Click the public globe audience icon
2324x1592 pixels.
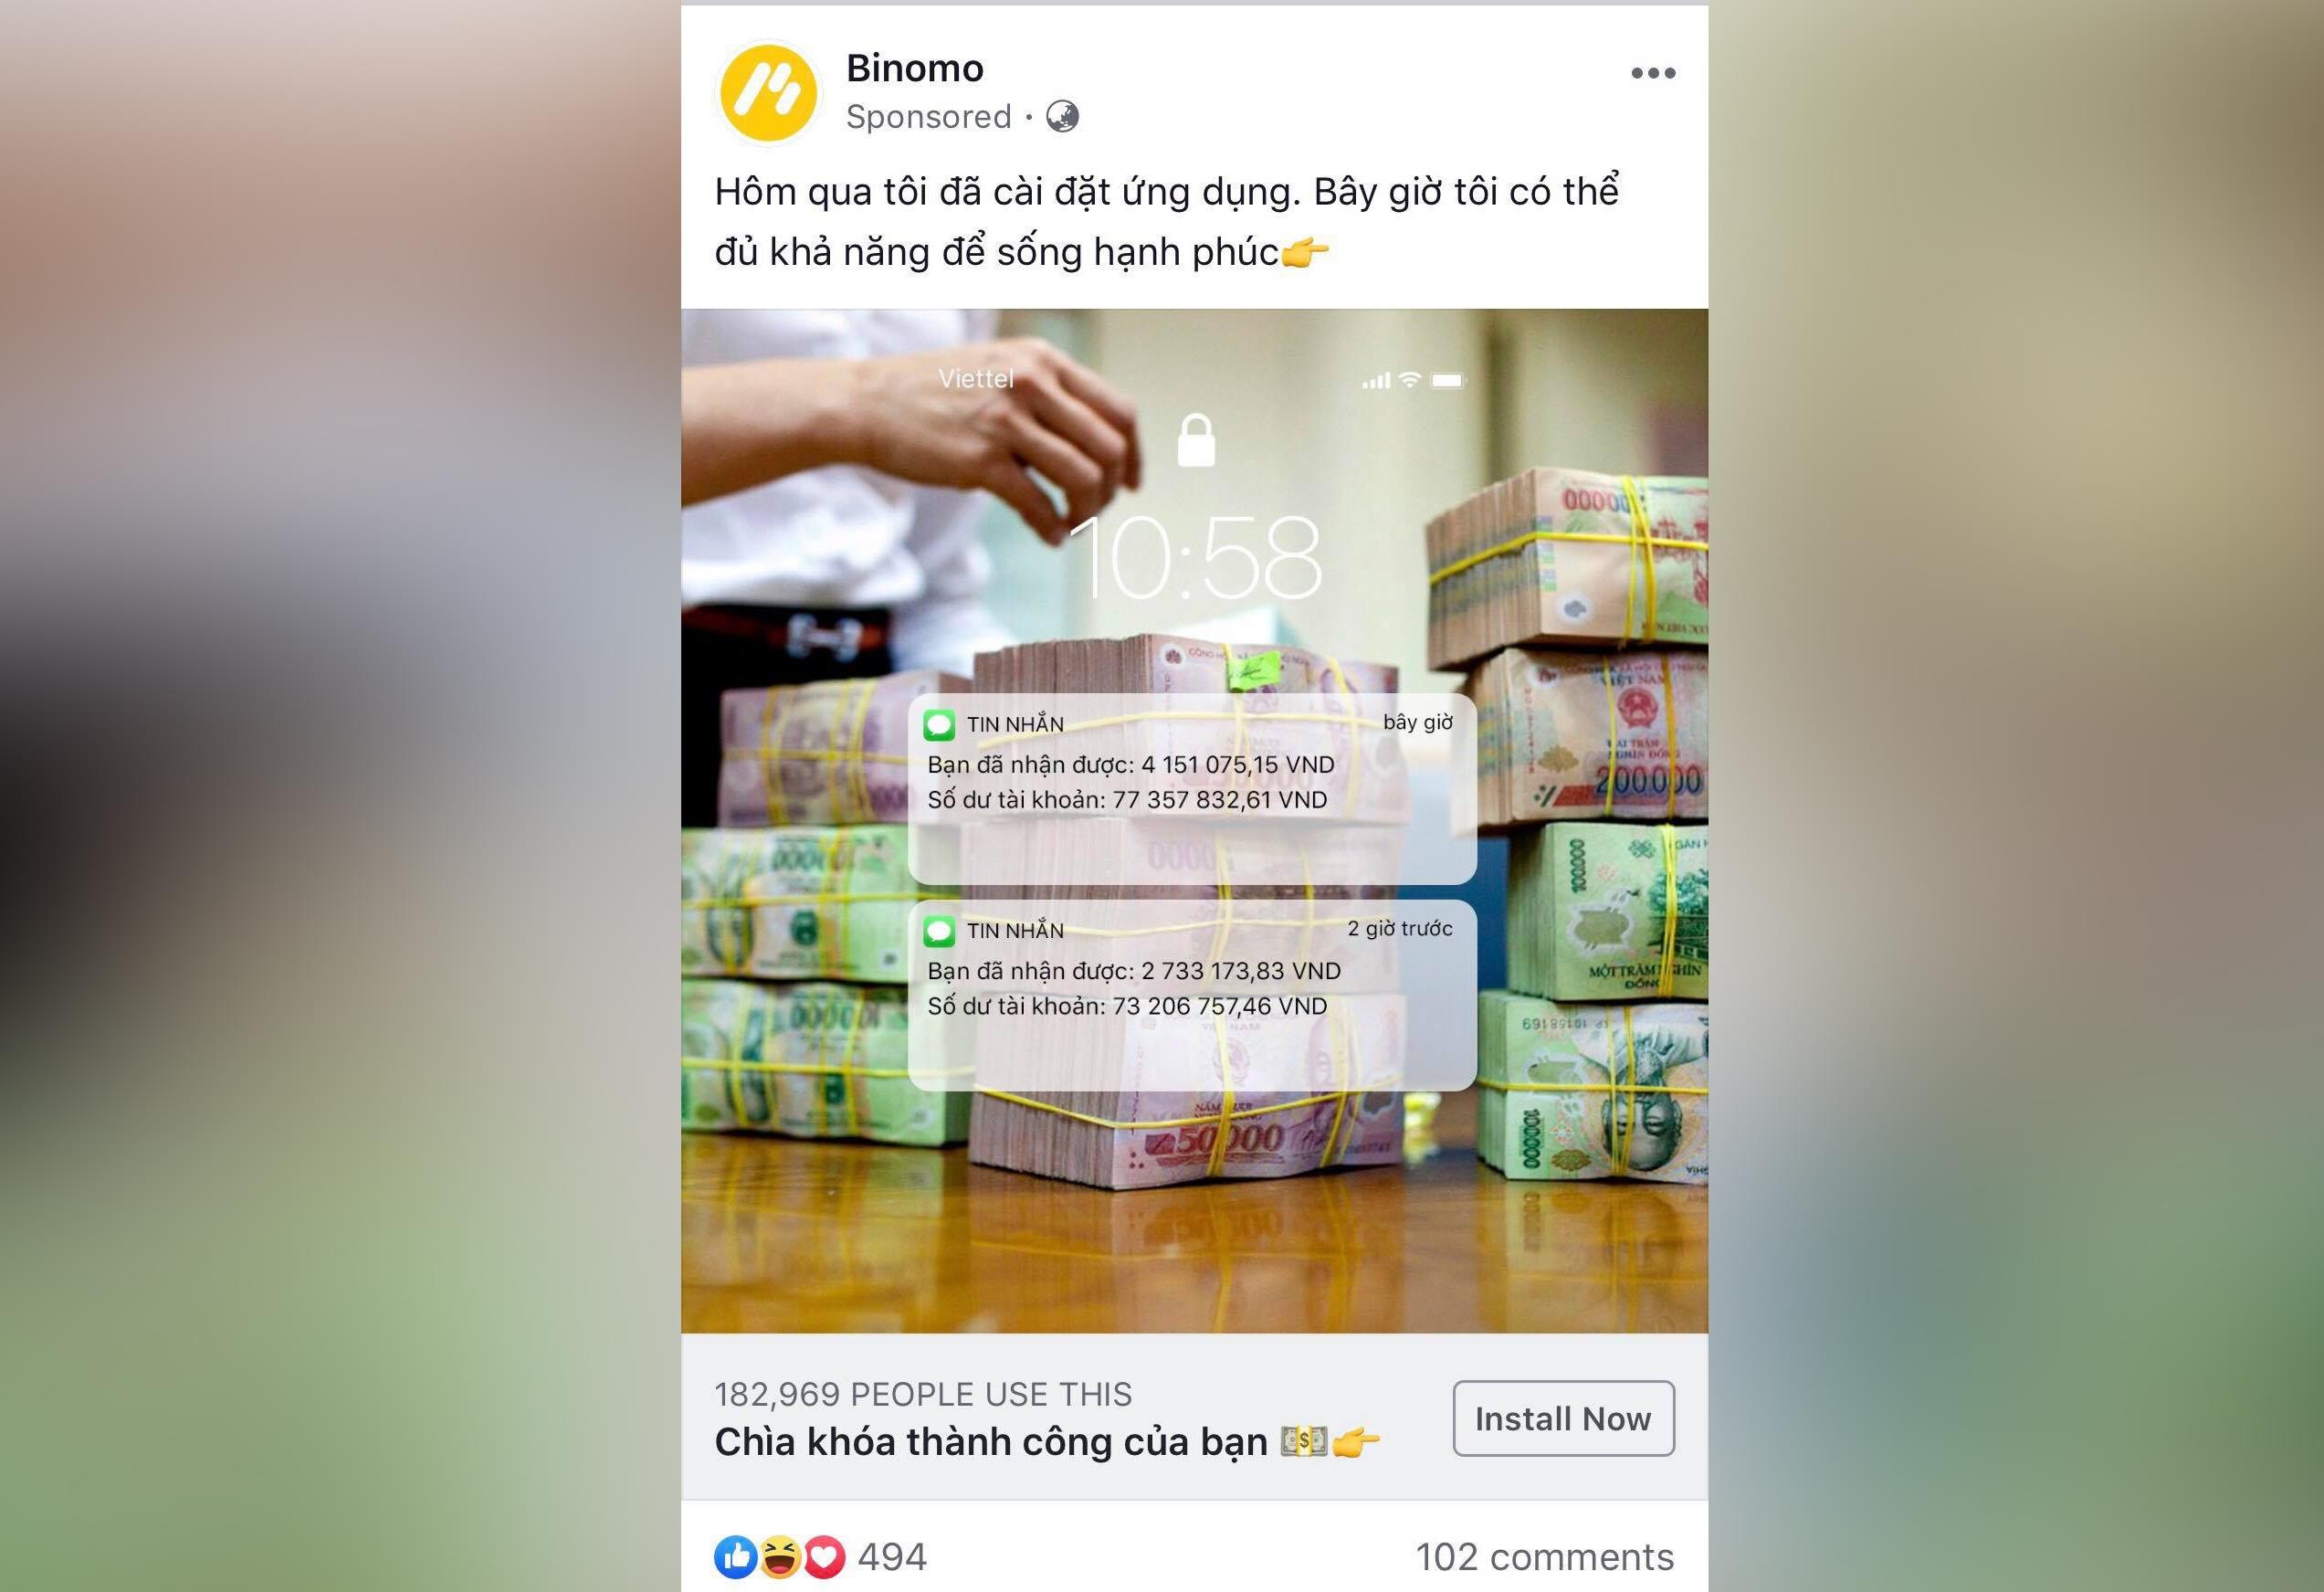pos(1062,117)
